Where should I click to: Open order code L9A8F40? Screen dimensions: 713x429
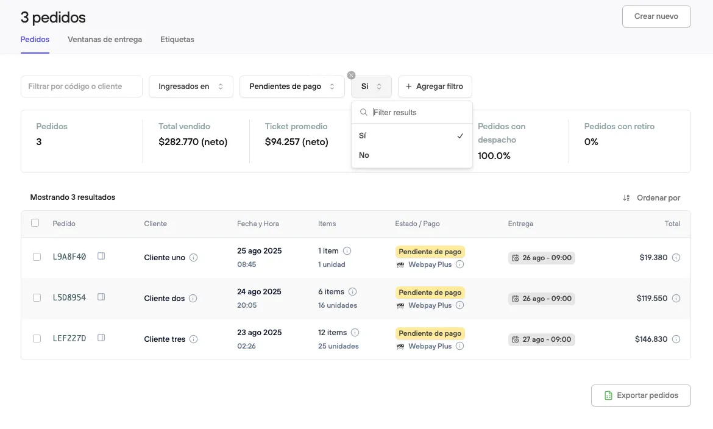coord(69,257)
